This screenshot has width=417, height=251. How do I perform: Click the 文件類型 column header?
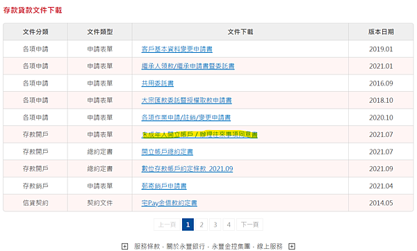click(100, 32)
